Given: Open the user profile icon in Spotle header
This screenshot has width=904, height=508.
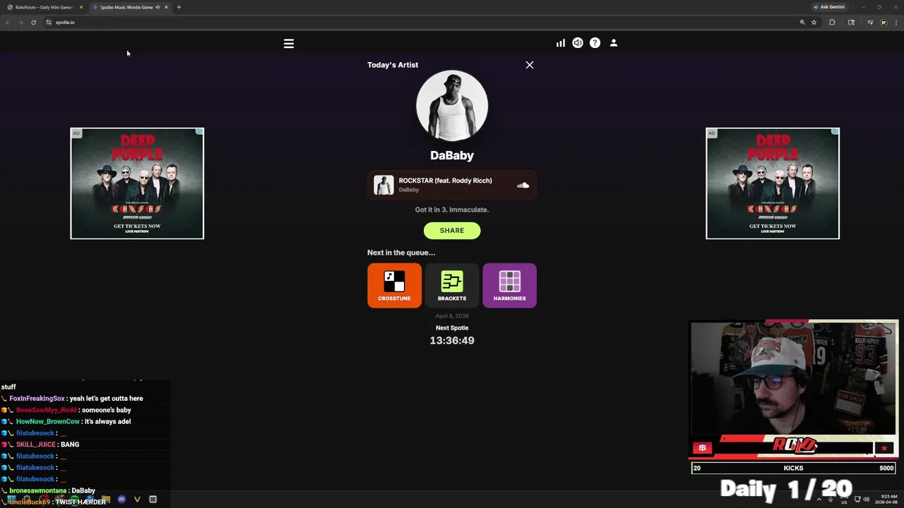Looking at the screenshot, I should click(614, 43).
